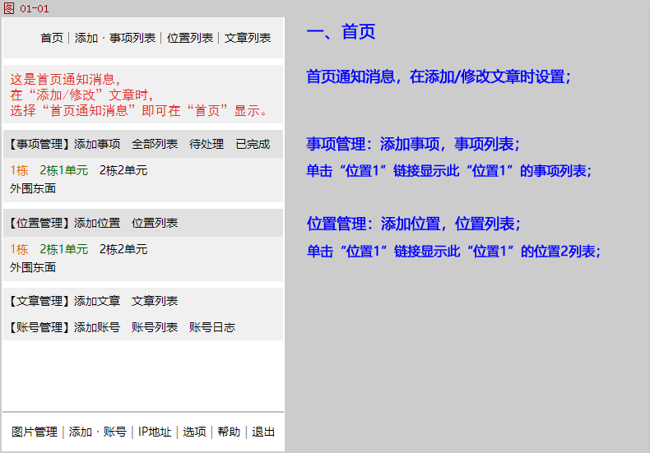Open the 添加账号 link
This screenshot has height=453, width=650.
click(x=97, y=327)
